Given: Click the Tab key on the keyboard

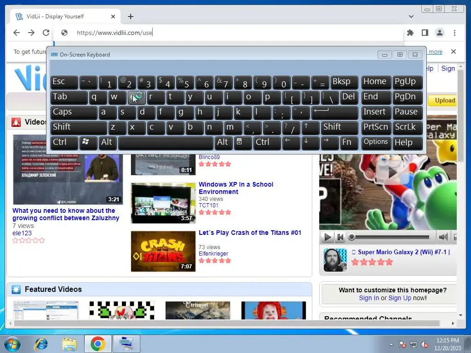Looking at the screenshot, I should click(x=69, y=97).
